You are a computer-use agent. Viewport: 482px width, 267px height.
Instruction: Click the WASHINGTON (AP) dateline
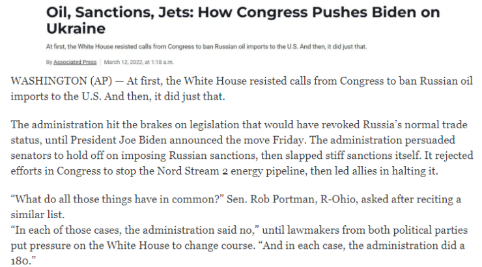point(61,81)
